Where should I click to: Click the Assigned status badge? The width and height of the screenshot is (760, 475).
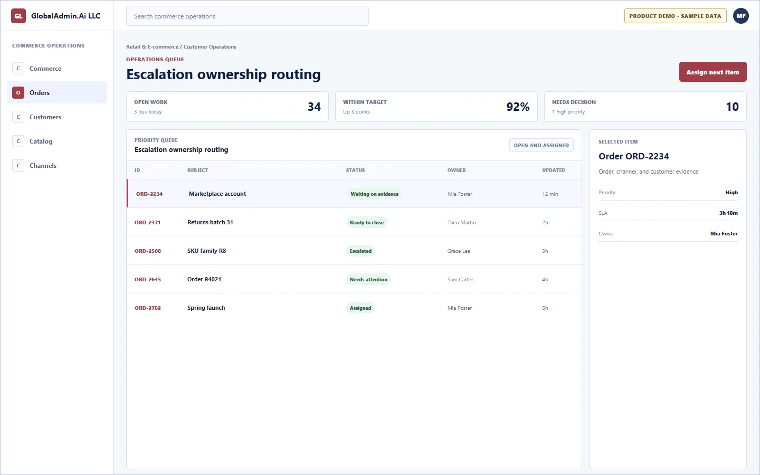point(360,308)
